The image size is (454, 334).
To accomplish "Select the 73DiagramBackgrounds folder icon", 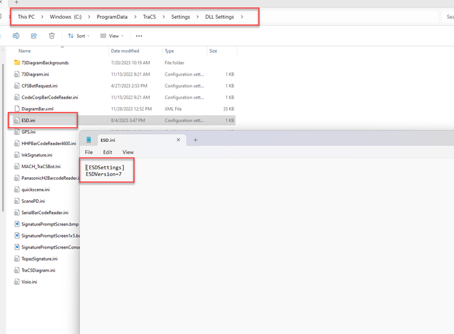I will (x=17, y=63).
